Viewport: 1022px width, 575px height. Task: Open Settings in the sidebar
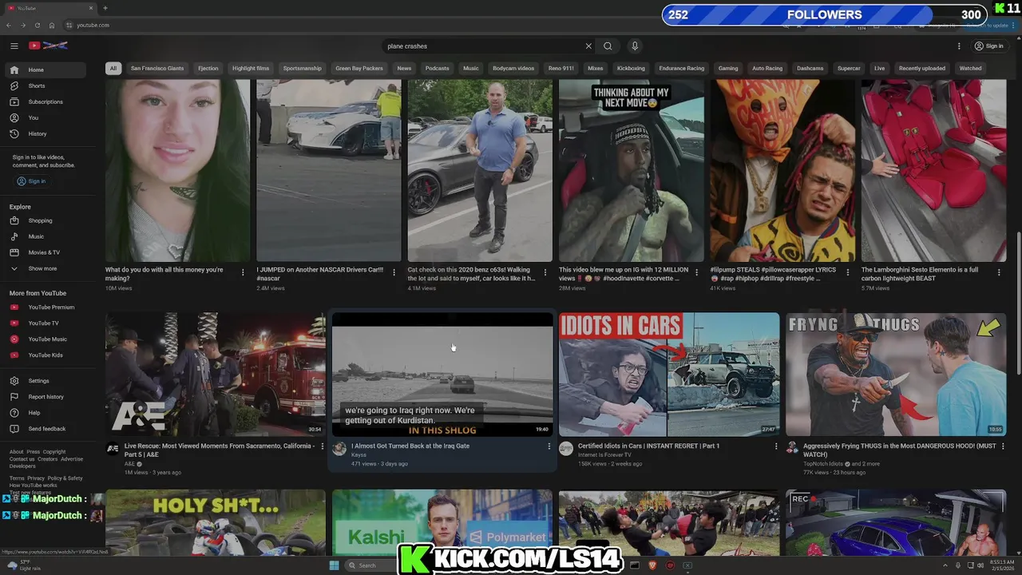point(45,381)
